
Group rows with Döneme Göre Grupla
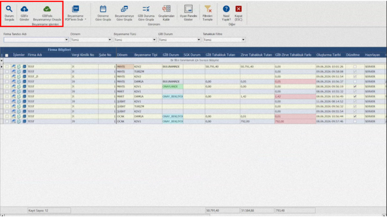coord(103,13)
